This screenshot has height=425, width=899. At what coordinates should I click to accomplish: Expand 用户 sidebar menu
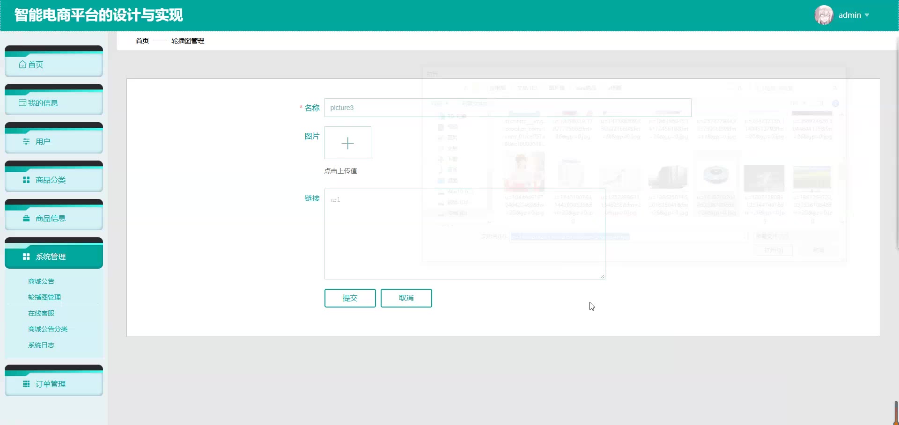[x=54, y=138]
